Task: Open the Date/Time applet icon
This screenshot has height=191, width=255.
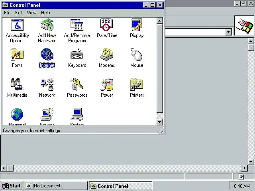Action: coord(107,25)
